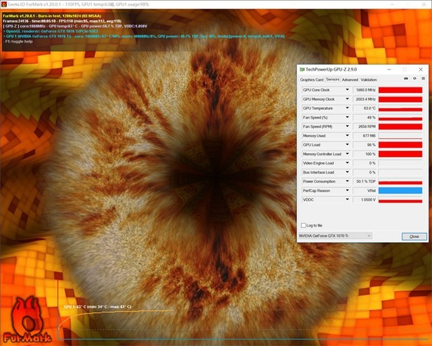Click the Fan Speed (%) 49 % value
This screenshot has width=432, height=346.
tap(364, 117)
